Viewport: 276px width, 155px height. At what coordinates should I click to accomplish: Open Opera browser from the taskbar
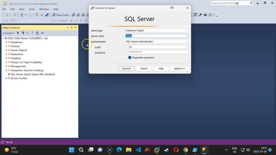(176, 150)
